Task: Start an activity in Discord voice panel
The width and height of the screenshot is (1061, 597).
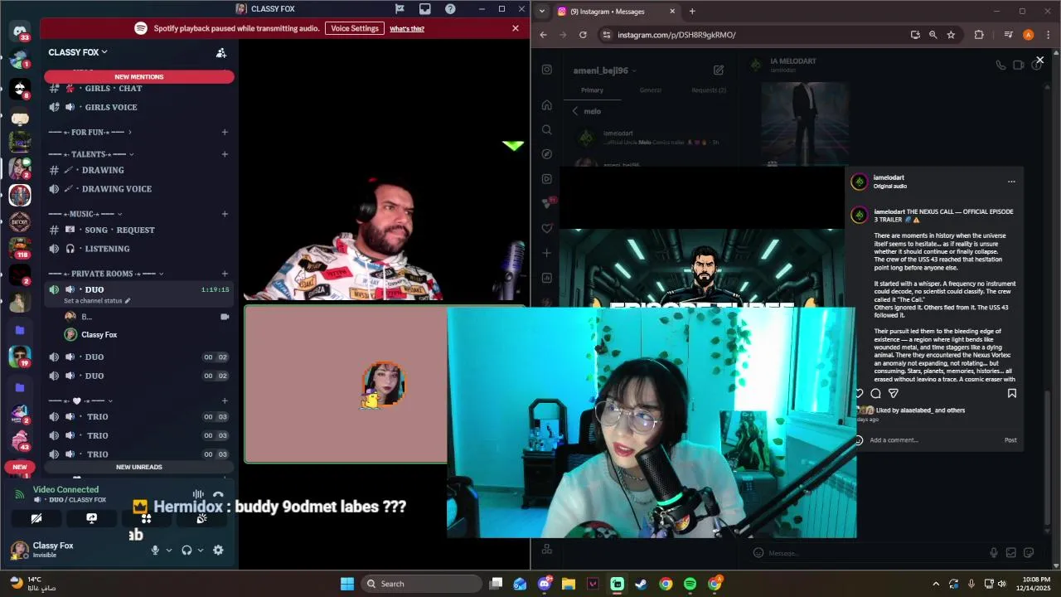Action: pyautogui.click(x=146, y=518)
